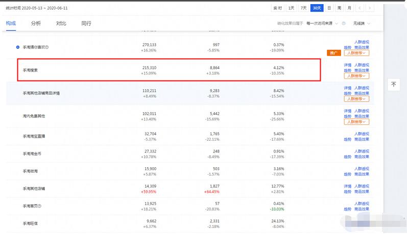
Task: Select the 月 granularity button
Action: tap(349, 8)
